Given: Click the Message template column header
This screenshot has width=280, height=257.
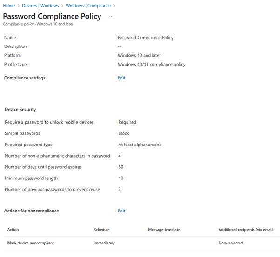Looking at the screenshot, I should click(164, 230).
